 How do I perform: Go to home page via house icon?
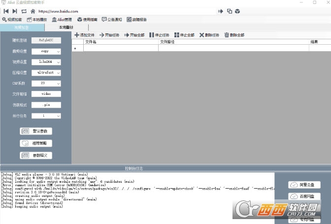pyautogui.click(x=33, y=11)
